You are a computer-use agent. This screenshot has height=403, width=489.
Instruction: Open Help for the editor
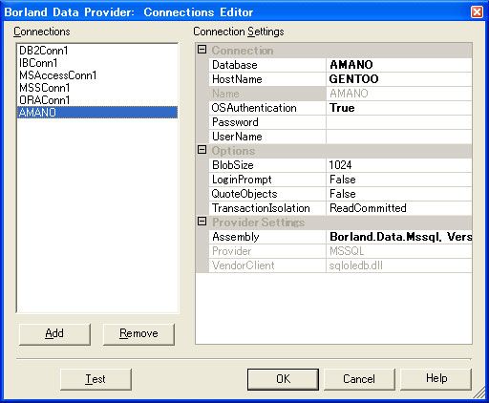coord(436,379)
